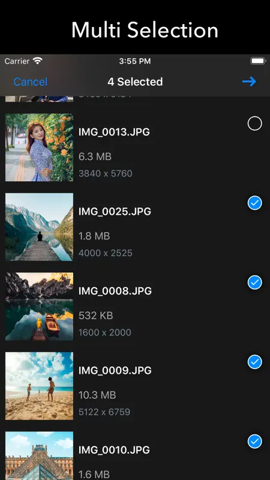Click the Carrier label in status bar

17,61
